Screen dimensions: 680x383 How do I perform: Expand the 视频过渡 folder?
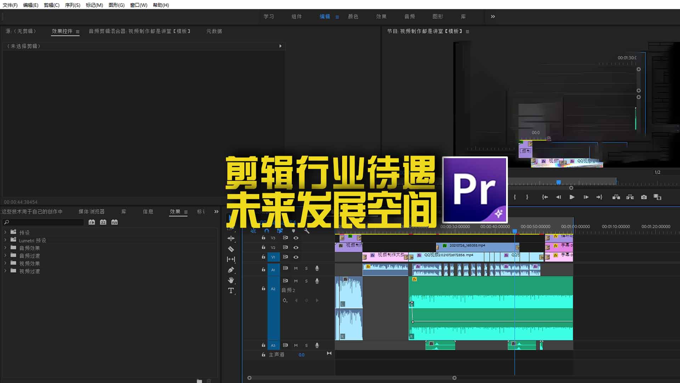tap(5, 271)
